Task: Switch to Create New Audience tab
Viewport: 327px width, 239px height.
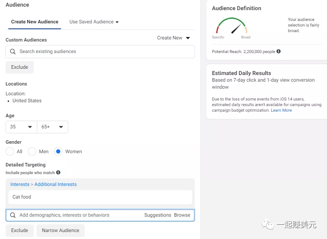Action: [35, 22]
